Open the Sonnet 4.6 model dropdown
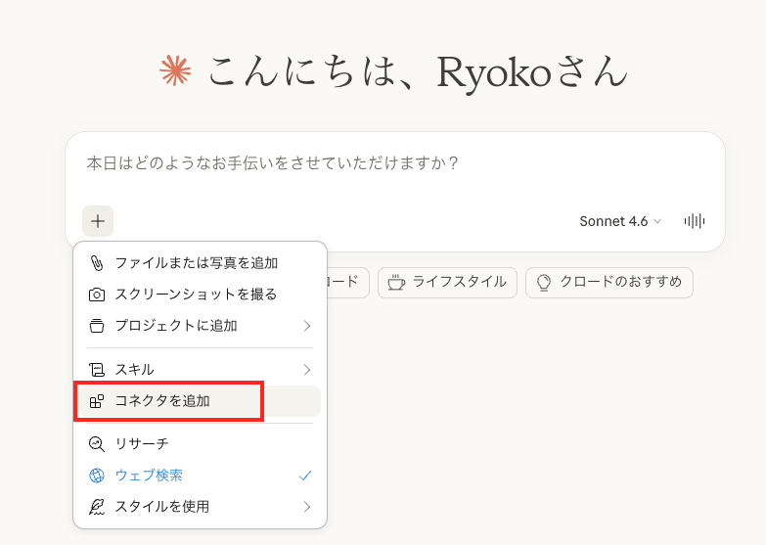 (x=620, y=221)
